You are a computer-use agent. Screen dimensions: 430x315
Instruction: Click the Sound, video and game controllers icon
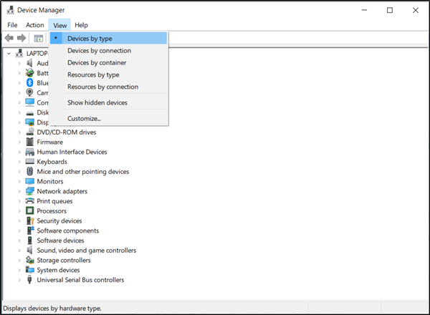[x=29, y=250]
